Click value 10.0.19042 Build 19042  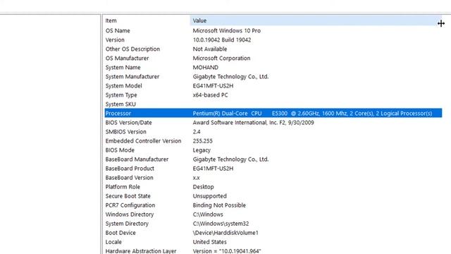[222, 40]
